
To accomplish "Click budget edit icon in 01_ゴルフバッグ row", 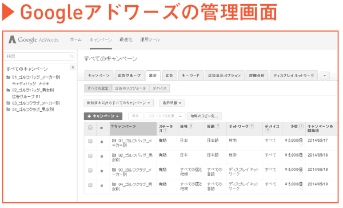I will tap(301, 145).
